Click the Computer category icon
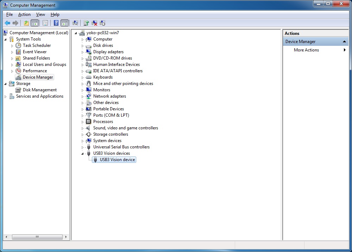 [89, 39]
